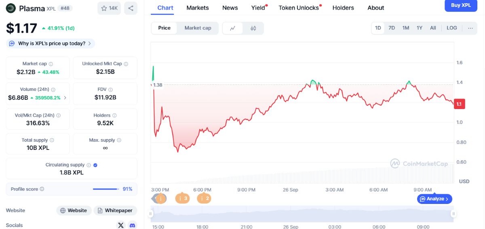Click Volume (24h) info icon
The image size is (485, 229).
click(x=53, y=90)
